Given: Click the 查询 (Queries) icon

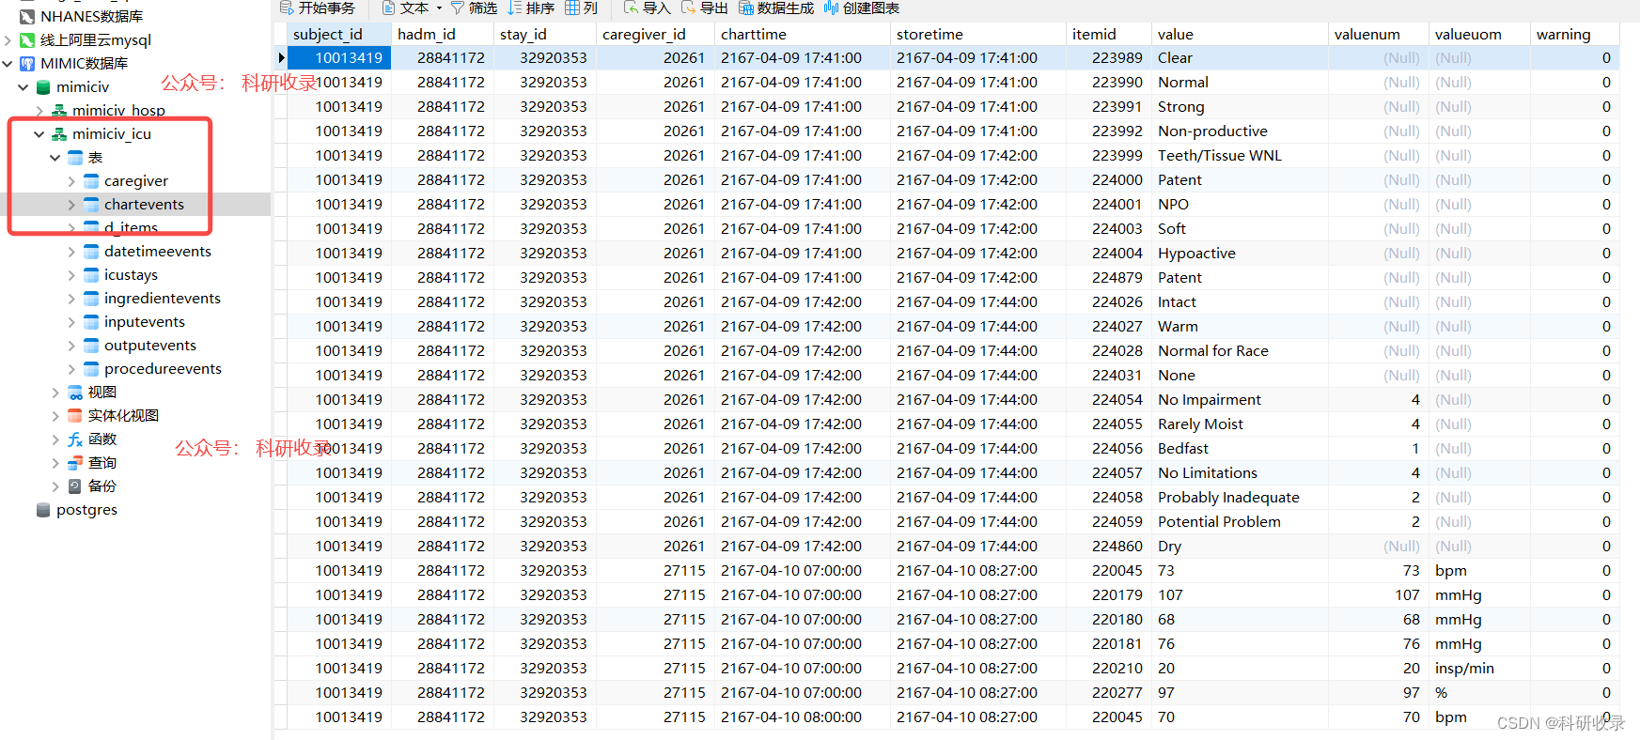Looking at the screenshot, I should (x=75, y=462).
